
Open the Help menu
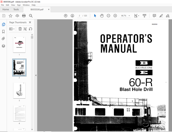[x=34, y=5]
